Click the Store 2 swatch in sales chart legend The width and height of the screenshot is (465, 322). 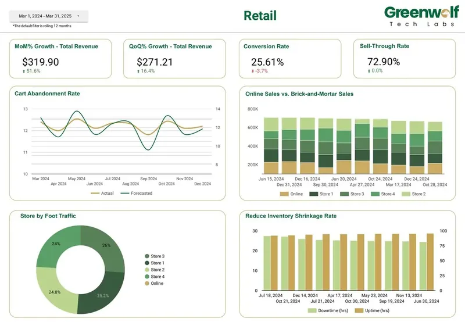point(406,194)
